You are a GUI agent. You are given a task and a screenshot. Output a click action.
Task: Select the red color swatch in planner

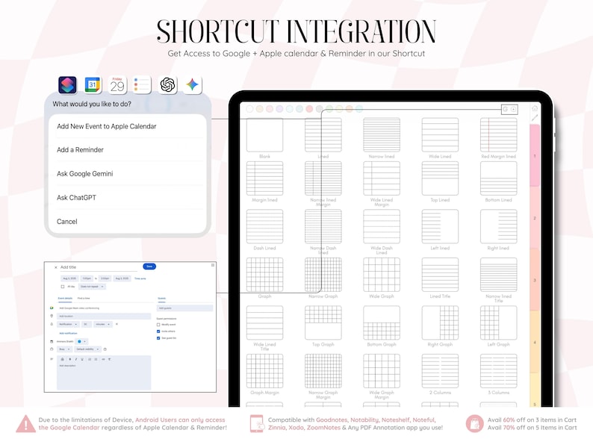point(309,109)
